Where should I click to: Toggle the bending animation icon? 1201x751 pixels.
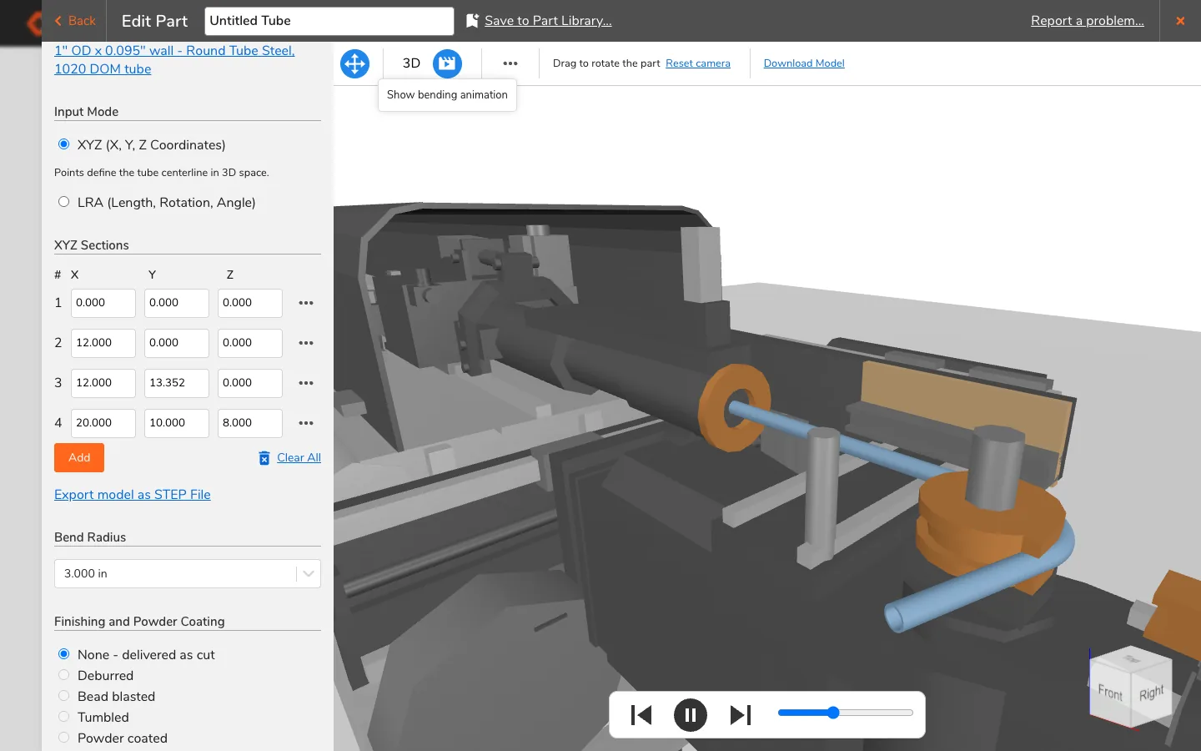447,63
